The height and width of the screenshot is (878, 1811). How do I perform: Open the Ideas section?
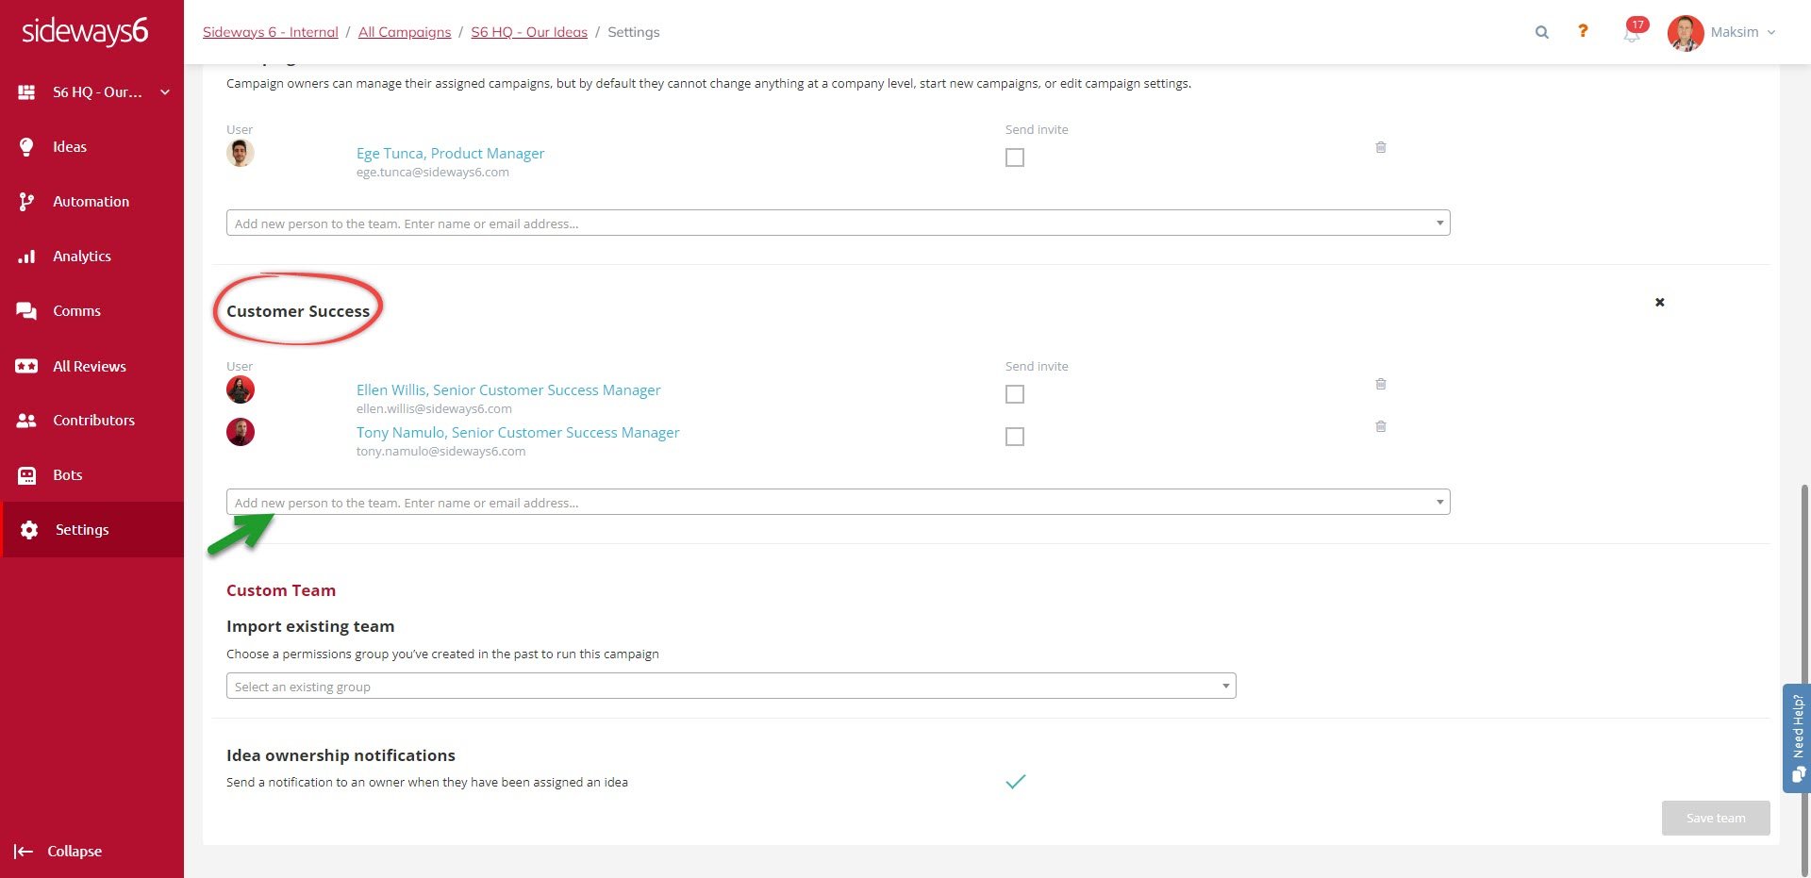[x=70, y=147]
